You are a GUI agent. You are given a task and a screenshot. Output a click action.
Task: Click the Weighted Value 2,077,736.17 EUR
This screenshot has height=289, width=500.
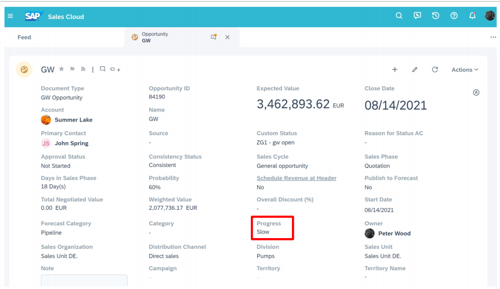pyautogui.click(x=173, y=208)
